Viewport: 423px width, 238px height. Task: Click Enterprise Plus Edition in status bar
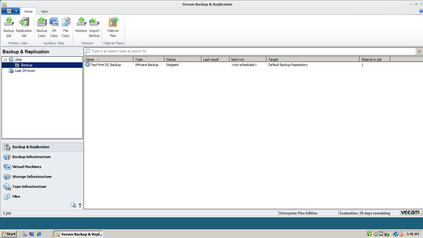(x=298, y=213)
